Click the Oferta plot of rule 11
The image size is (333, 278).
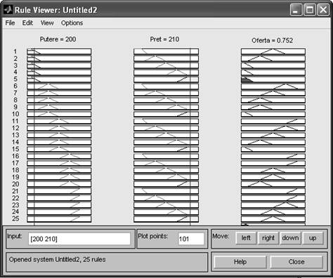[x=273, y=121]
